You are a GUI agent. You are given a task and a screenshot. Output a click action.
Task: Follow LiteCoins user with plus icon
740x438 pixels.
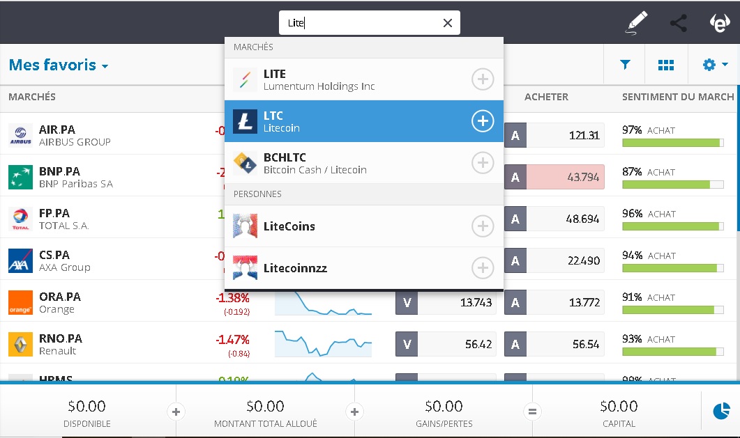[483, 226]
